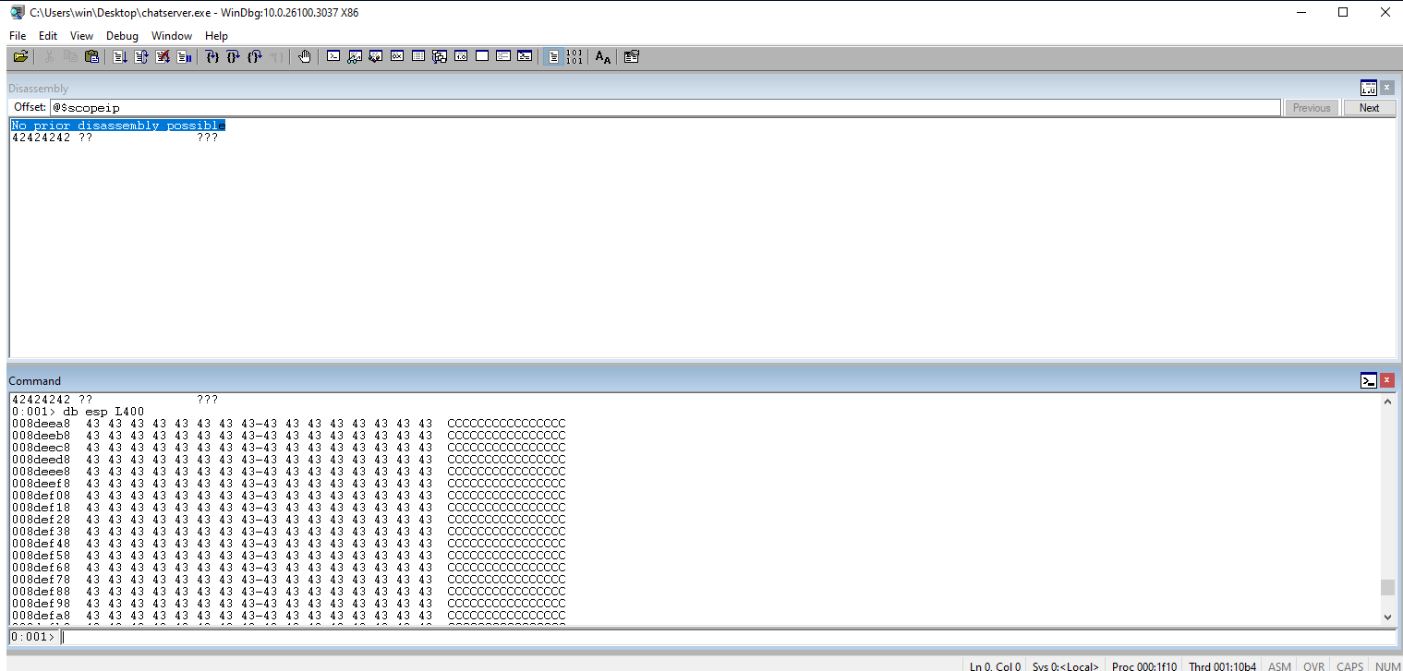The image size is (1403, 671).
Task: Click the Command window scrollbar down arrow
Action: coord(1387,617)
